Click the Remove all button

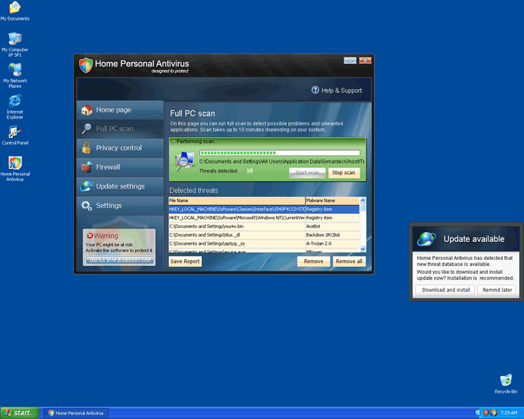click(348, 261)
